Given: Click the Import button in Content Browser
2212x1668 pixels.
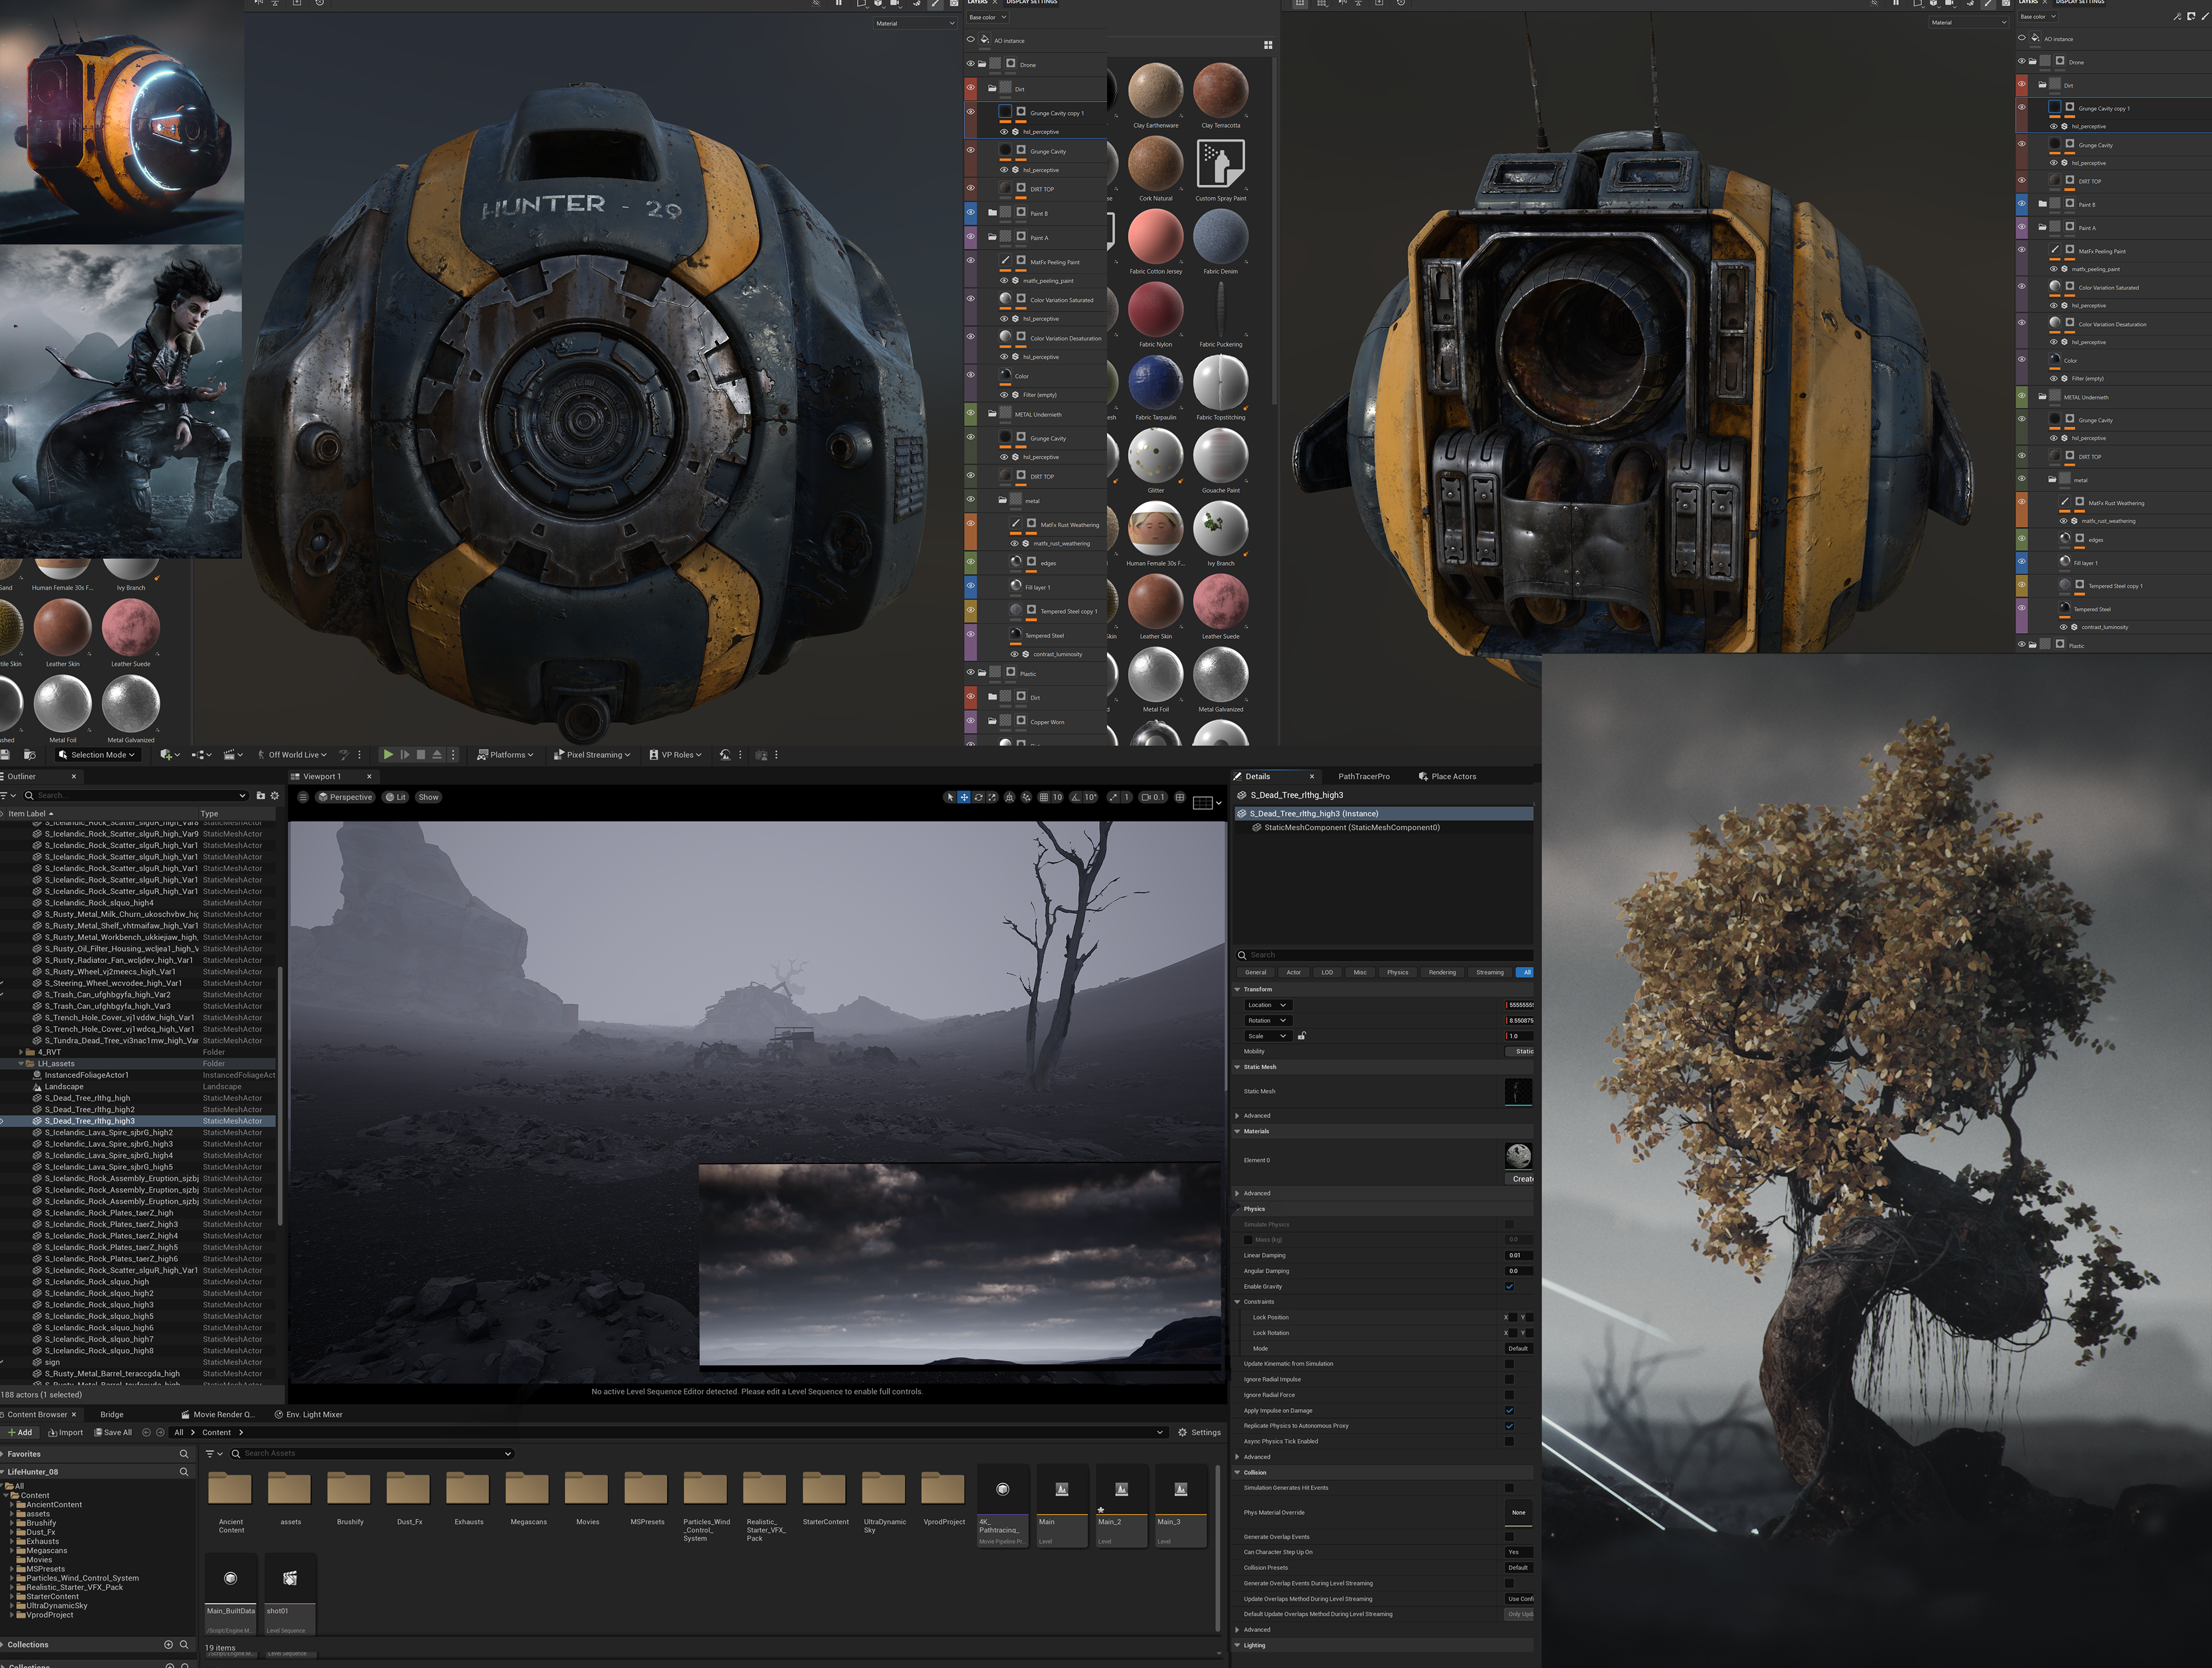Looking at the screenshot, I should click(x=66, y=1433).
